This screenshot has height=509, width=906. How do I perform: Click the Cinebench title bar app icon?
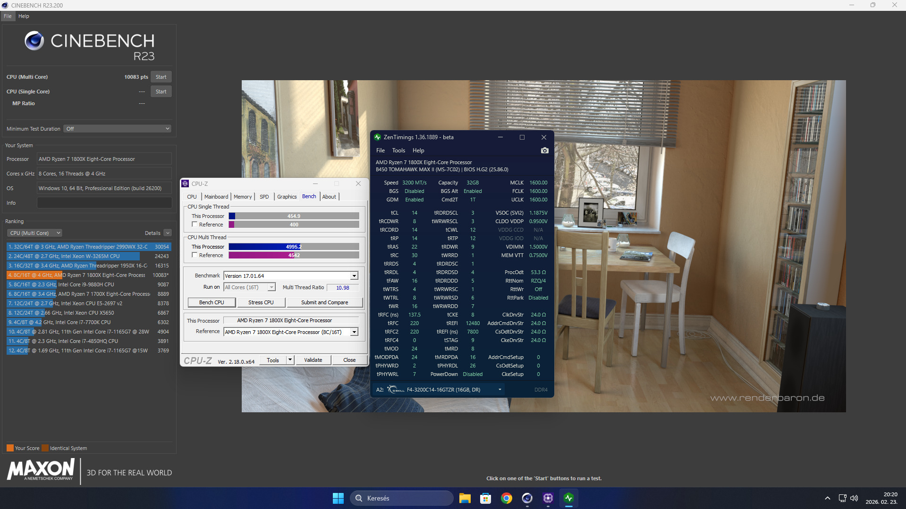tap(5, 5)
